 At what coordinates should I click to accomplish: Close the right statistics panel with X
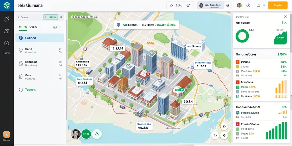coord(285,17)
